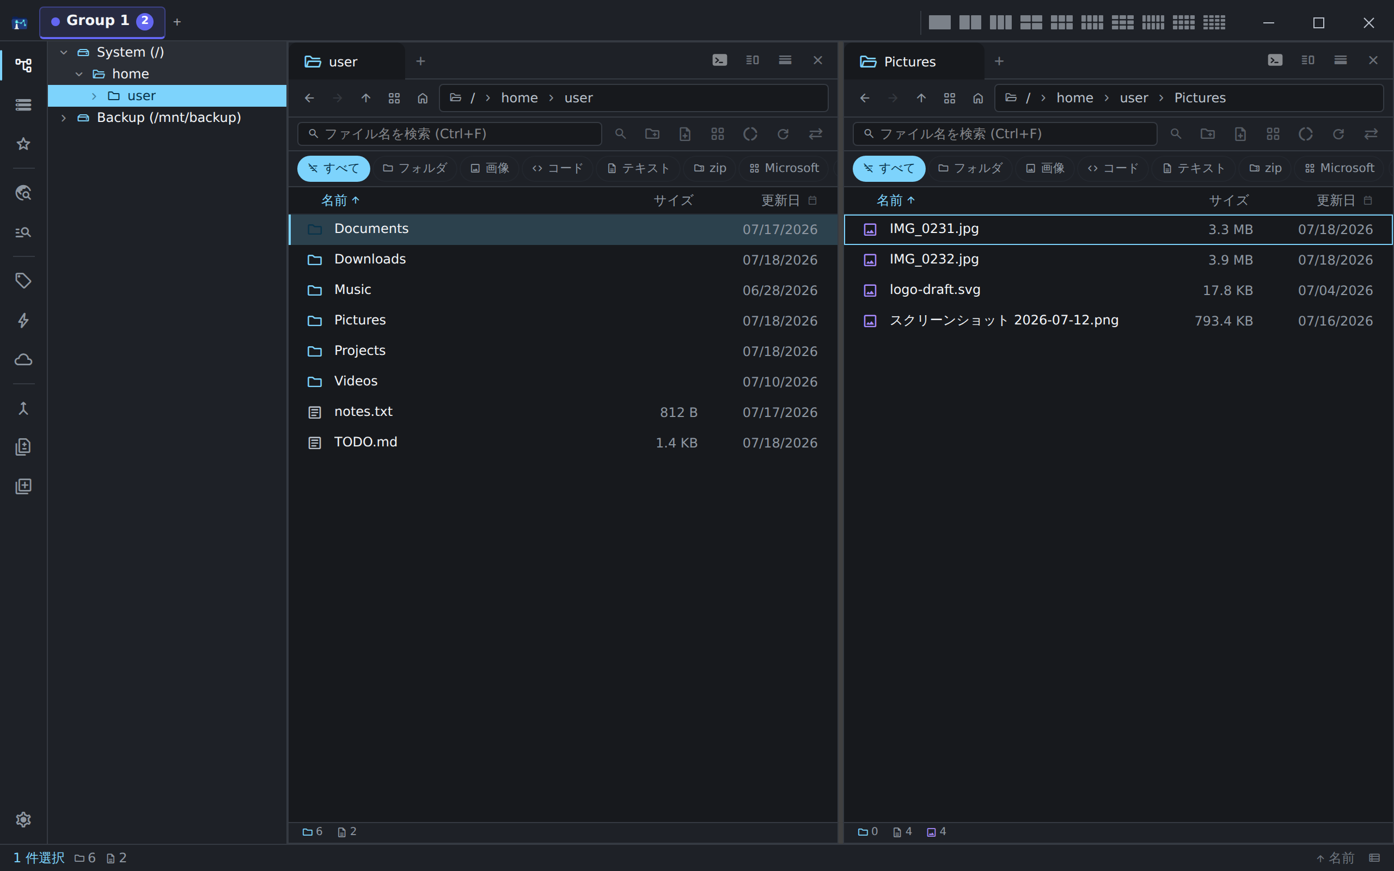This screenshot has height=871, width=1394.
Task: Go up one level in Pictures pane
Action: [x=921, y=98]
